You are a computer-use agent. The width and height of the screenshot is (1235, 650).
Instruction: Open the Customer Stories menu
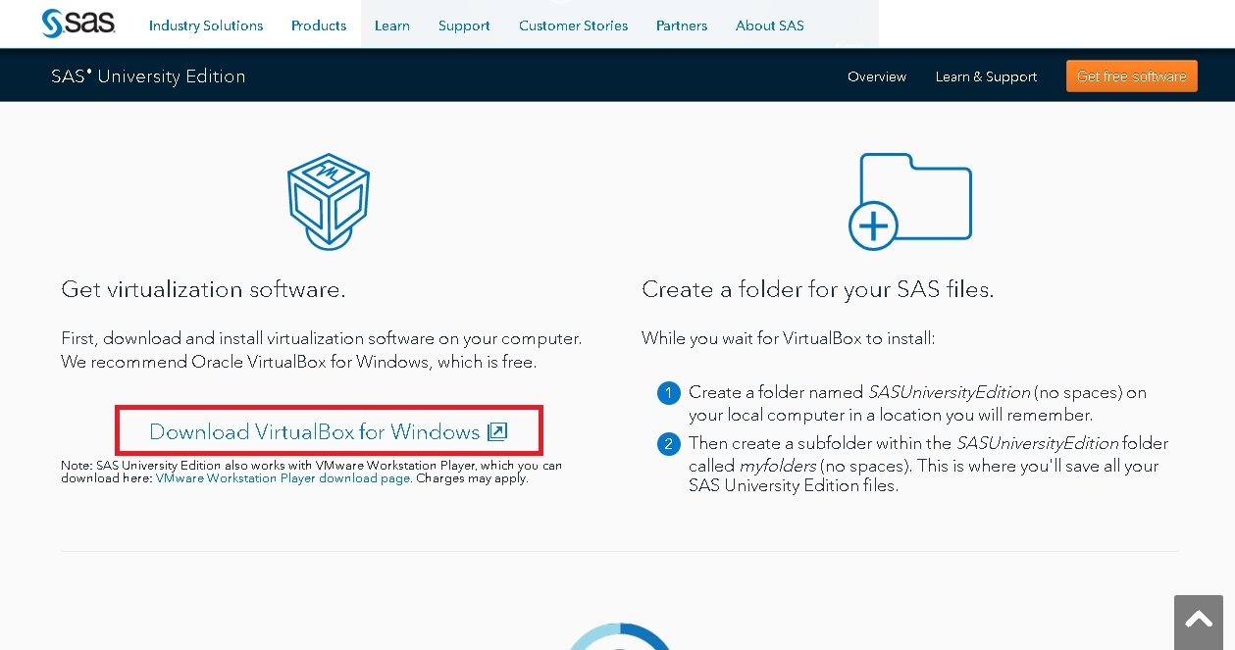tap(573, 25)
